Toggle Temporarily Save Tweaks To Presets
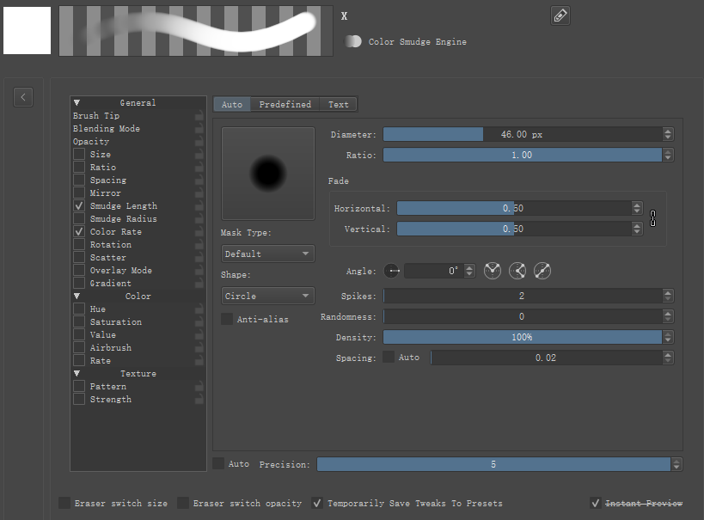 coord(318,503)
